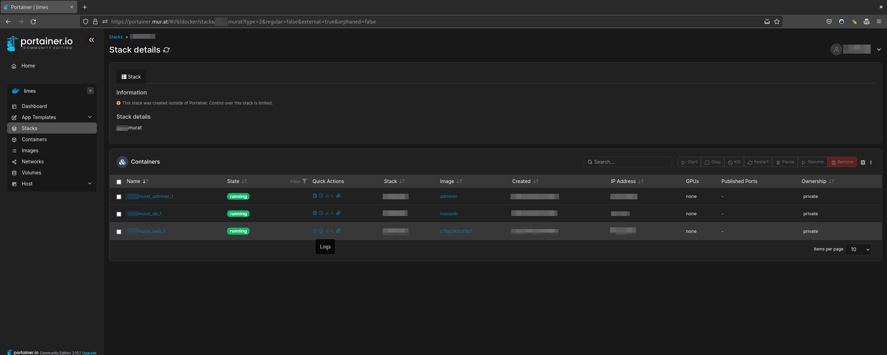Image resolution: width=887 pixels, height=355 pixels.
Task: Inspect the murat_adminer_1 container via info icon
Action: pos(321,196)
